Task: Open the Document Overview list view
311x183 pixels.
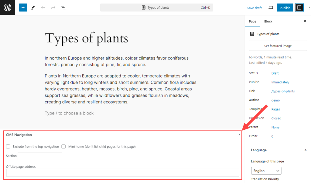Action: click(x=63, y=7)
